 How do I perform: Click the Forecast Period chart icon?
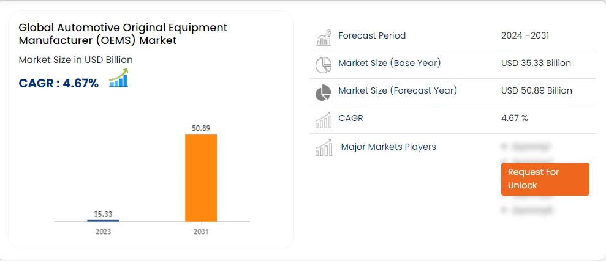[324, 37]
